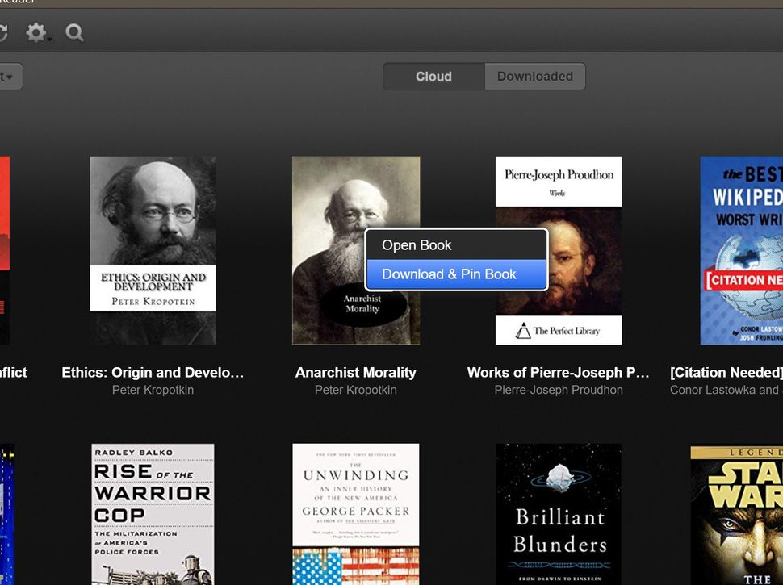
Task: Click the Ethics: Origin and Development title
Action: (153, 372)
